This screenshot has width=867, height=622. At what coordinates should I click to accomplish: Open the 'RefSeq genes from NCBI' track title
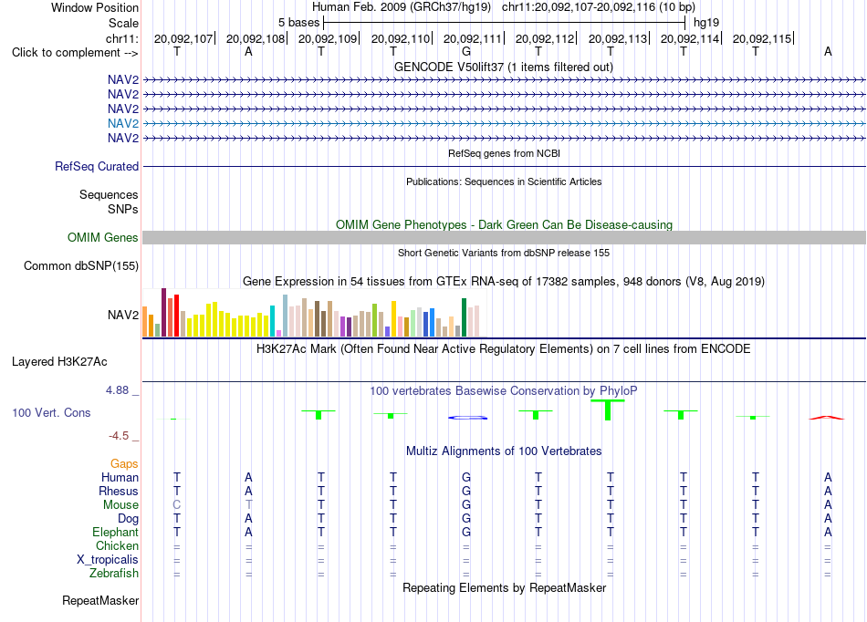coord(504,153)
